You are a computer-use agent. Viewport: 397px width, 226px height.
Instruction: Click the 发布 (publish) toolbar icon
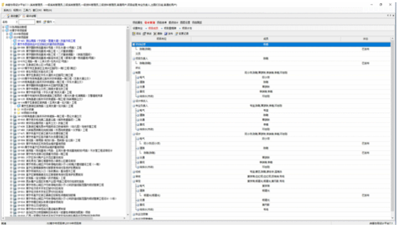[166, 34]
